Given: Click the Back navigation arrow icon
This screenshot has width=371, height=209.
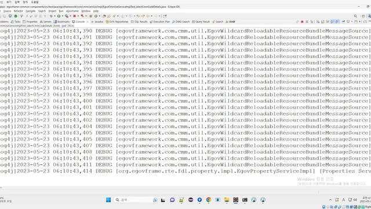Looking at the screenshot, I should pos(148,16).
